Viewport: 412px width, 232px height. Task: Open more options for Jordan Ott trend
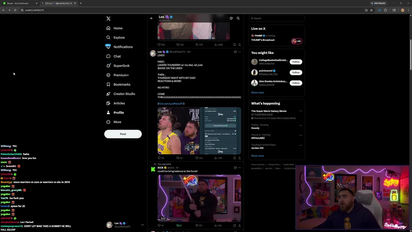[301, 145]
